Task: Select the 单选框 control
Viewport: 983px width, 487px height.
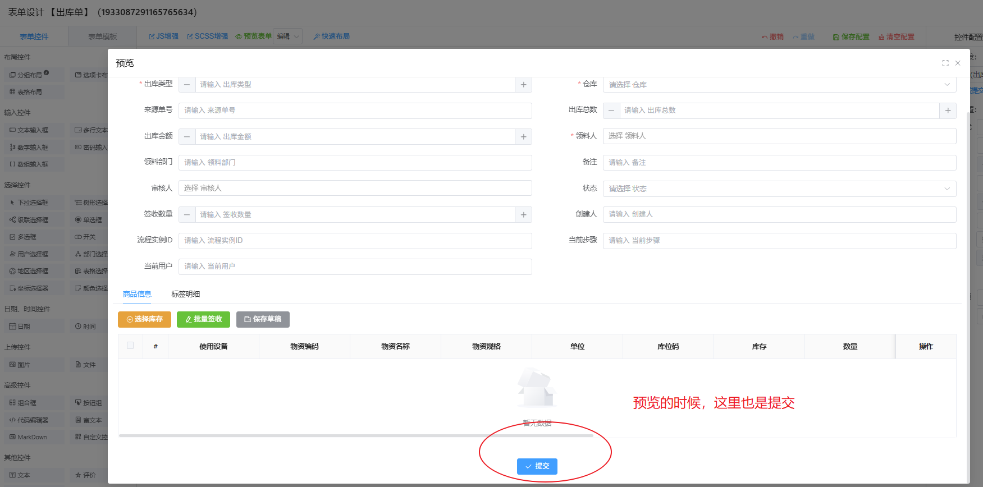Action: pos(89,220)
